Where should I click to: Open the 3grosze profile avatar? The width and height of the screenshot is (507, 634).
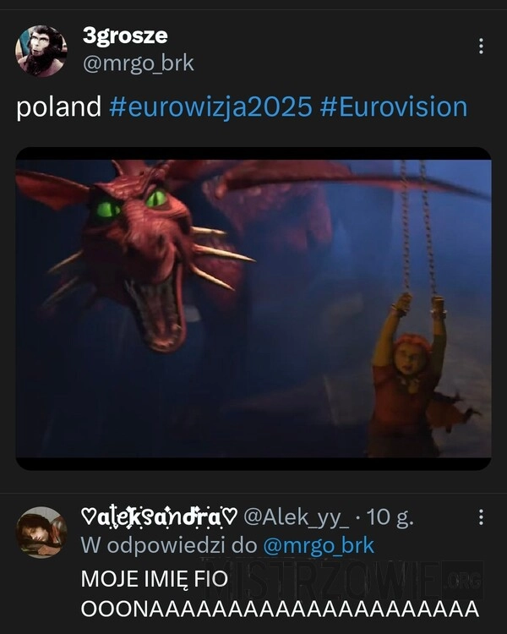(41, 51)
